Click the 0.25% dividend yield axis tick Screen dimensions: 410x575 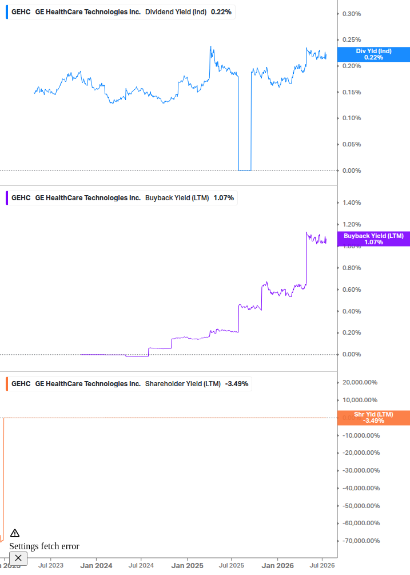[x=351, y=39]
